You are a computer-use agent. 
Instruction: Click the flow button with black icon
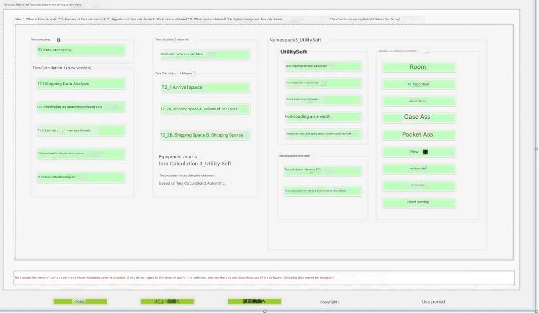(x=419, y=152)
